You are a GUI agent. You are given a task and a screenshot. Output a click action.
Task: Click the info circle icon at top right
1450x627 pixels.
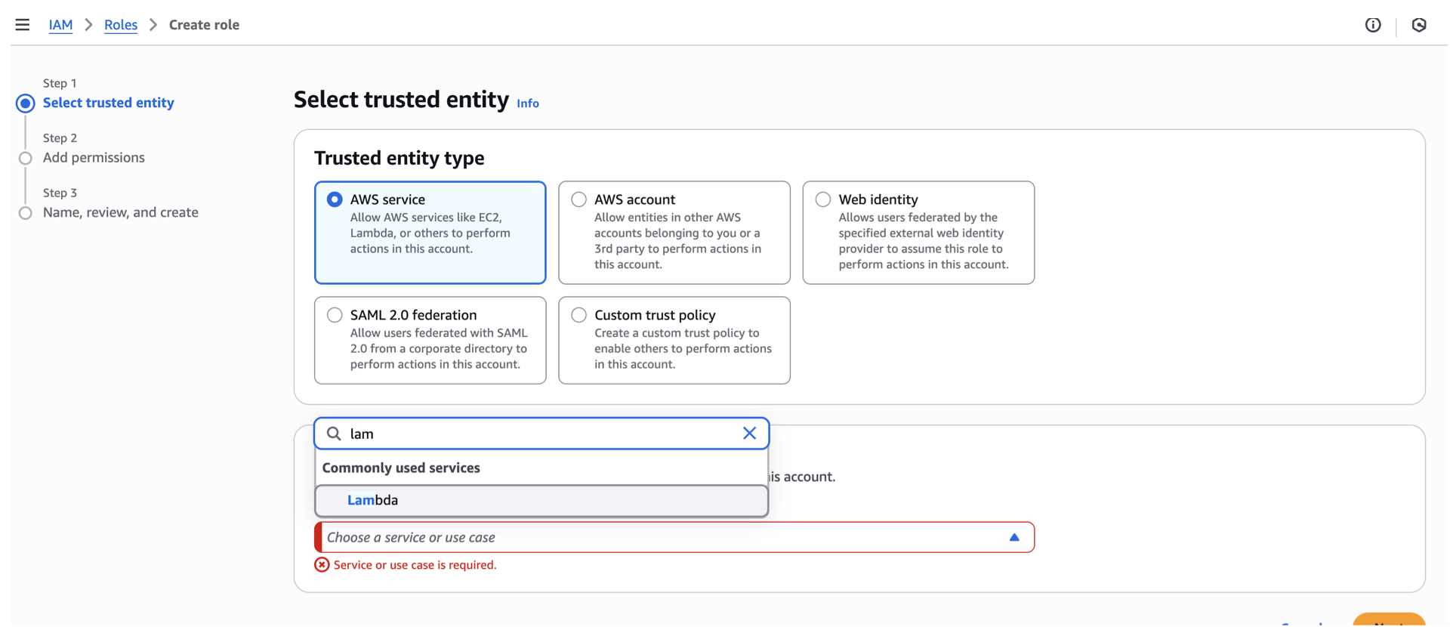point(1372,25)
